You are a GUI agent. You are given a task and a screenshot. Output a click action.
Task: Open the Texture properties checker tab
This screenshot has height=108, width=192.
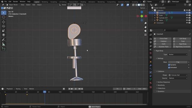pyautogui.click(x=151, y=87)
